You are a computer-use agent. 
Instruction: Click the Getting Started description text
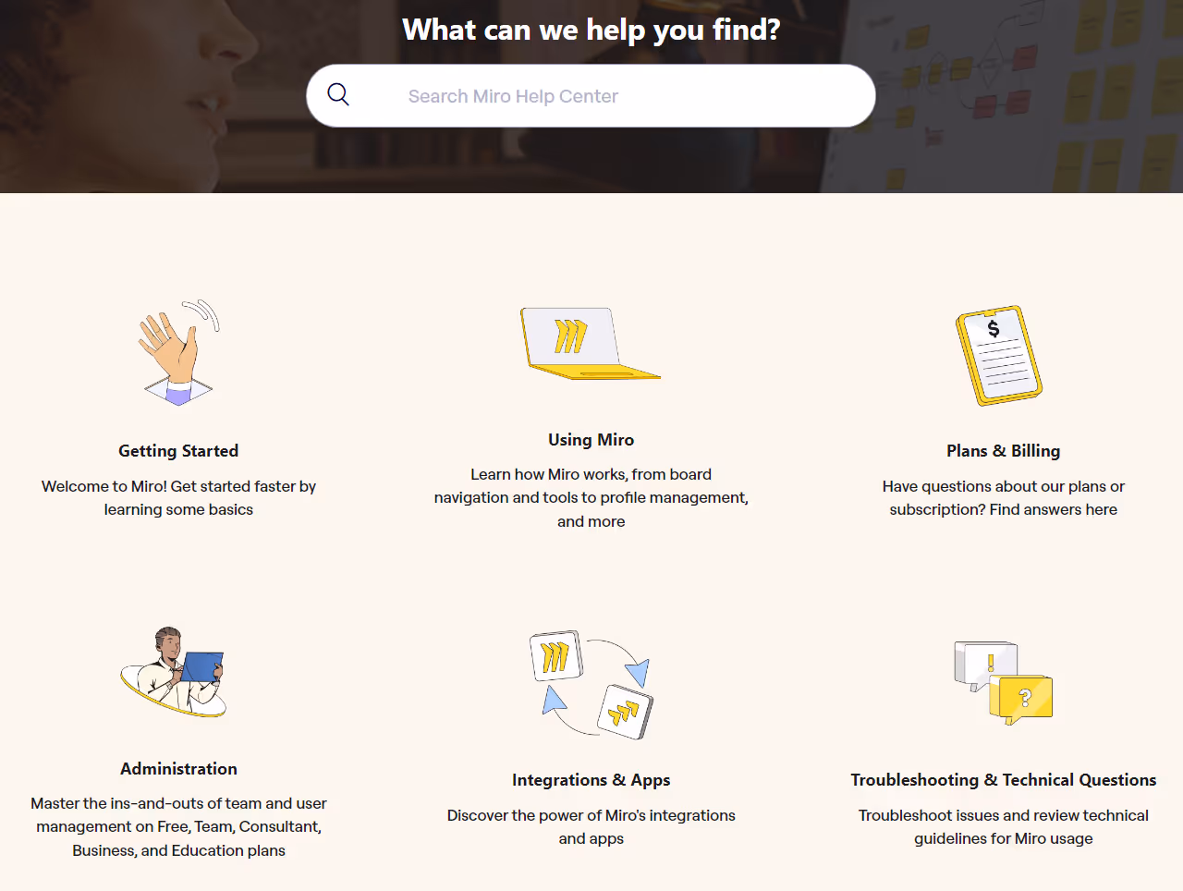(178, 497)
